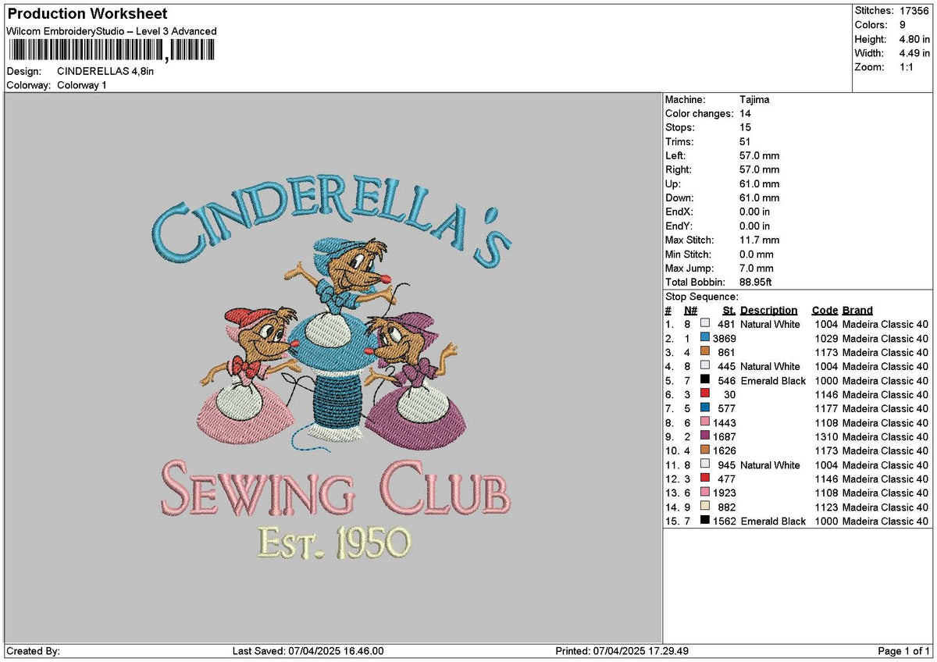Click the 'Description' column header
The width and height of the screenshot is (937, 662).
769,311
